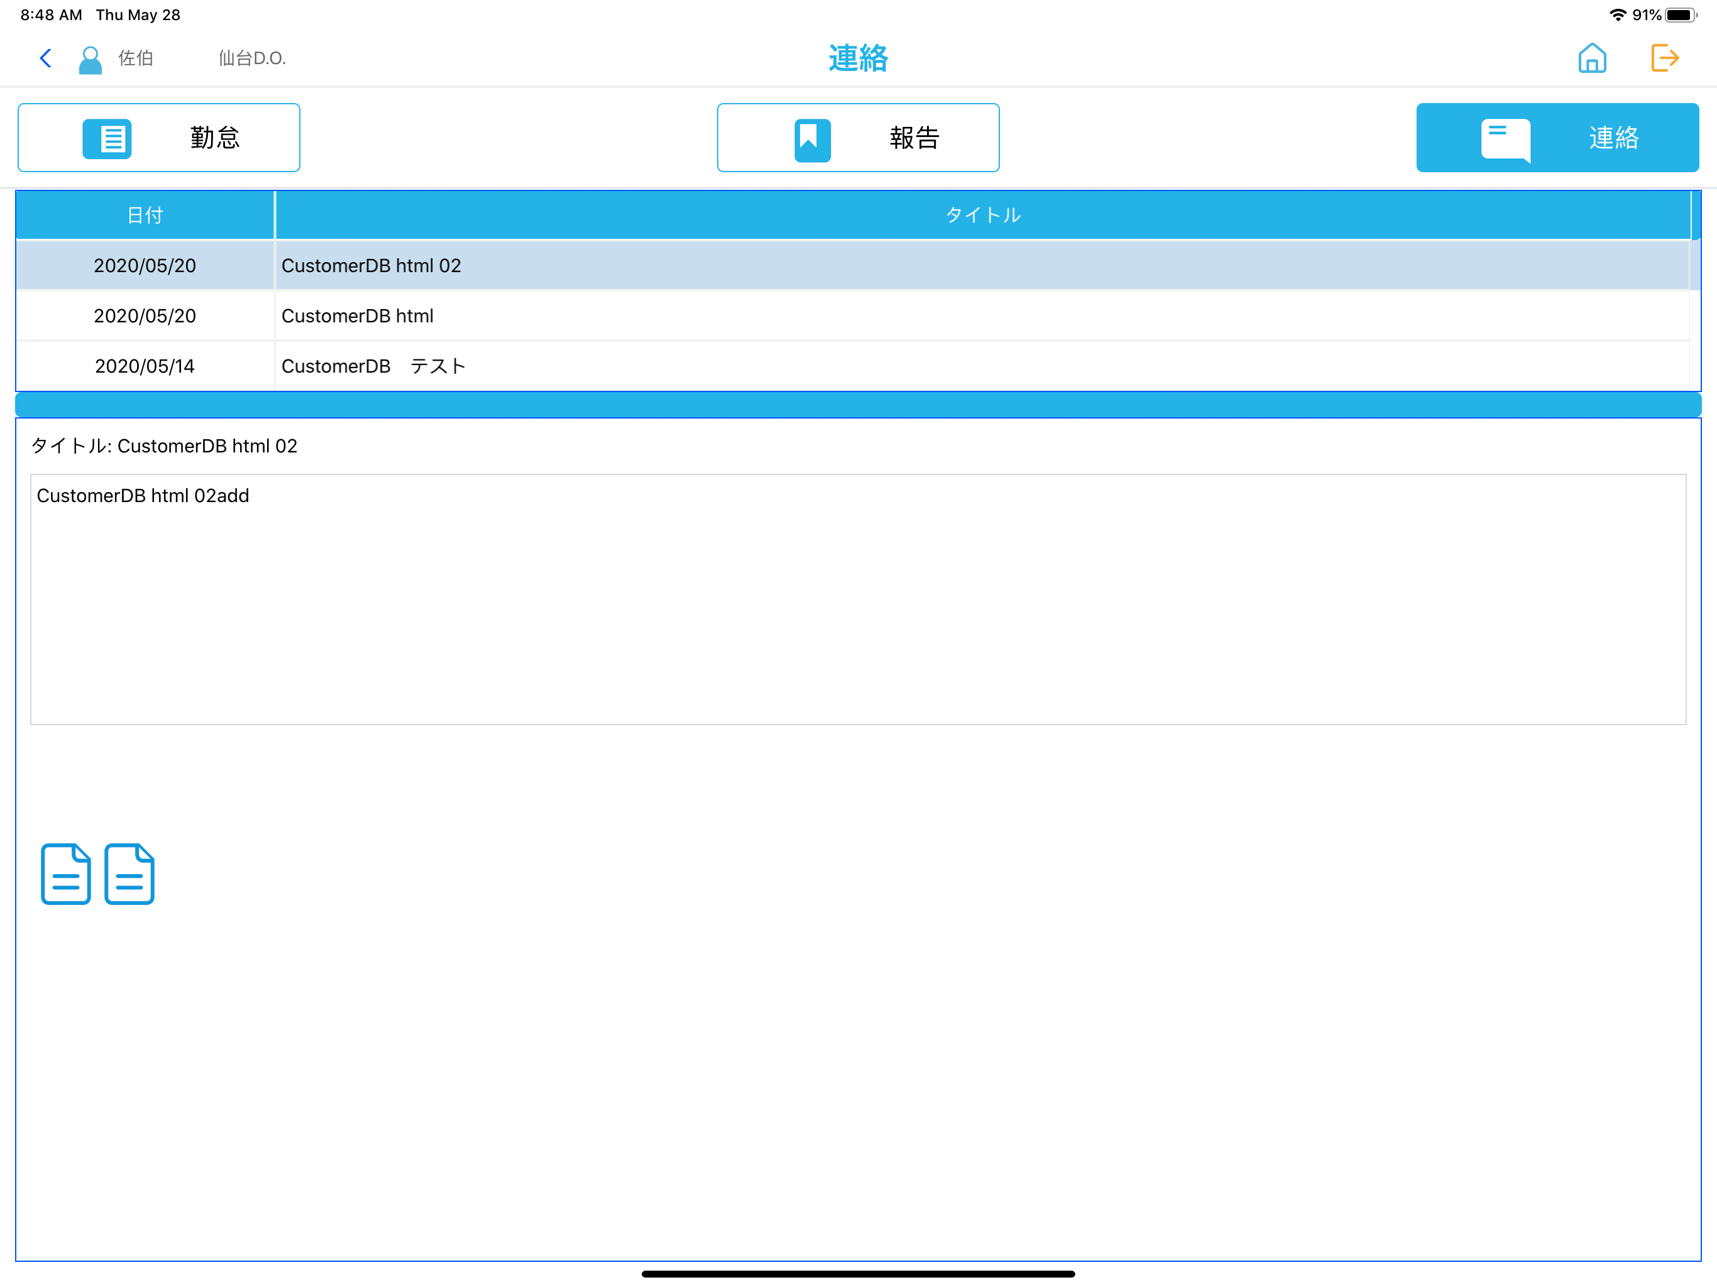Screen dimensions: 1717x1287
Task: Go to the home screen icon
Action: click(x=1592, y=58)
